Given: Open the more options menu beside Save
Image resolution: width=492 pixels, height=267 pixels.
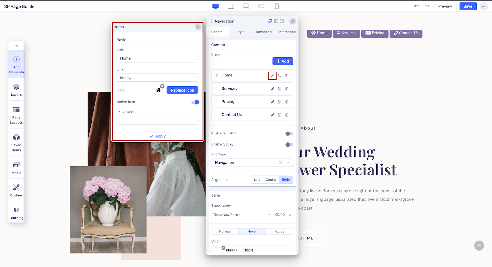Looking at the screenshot, I should click(484, 6).
